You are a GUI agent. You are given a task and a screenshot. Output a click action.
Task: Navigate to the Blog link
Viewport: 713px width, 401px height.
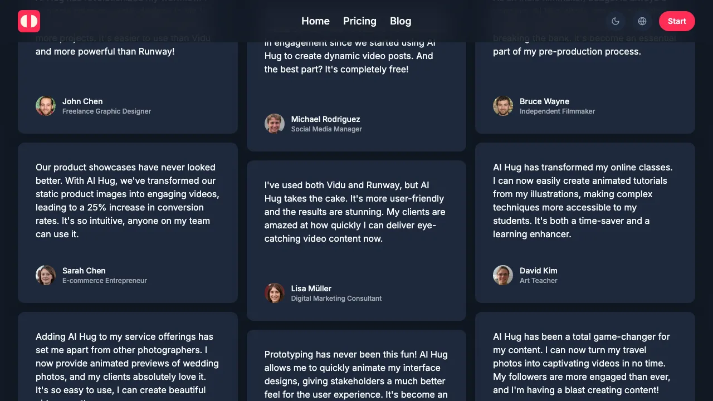coord(401,21)
